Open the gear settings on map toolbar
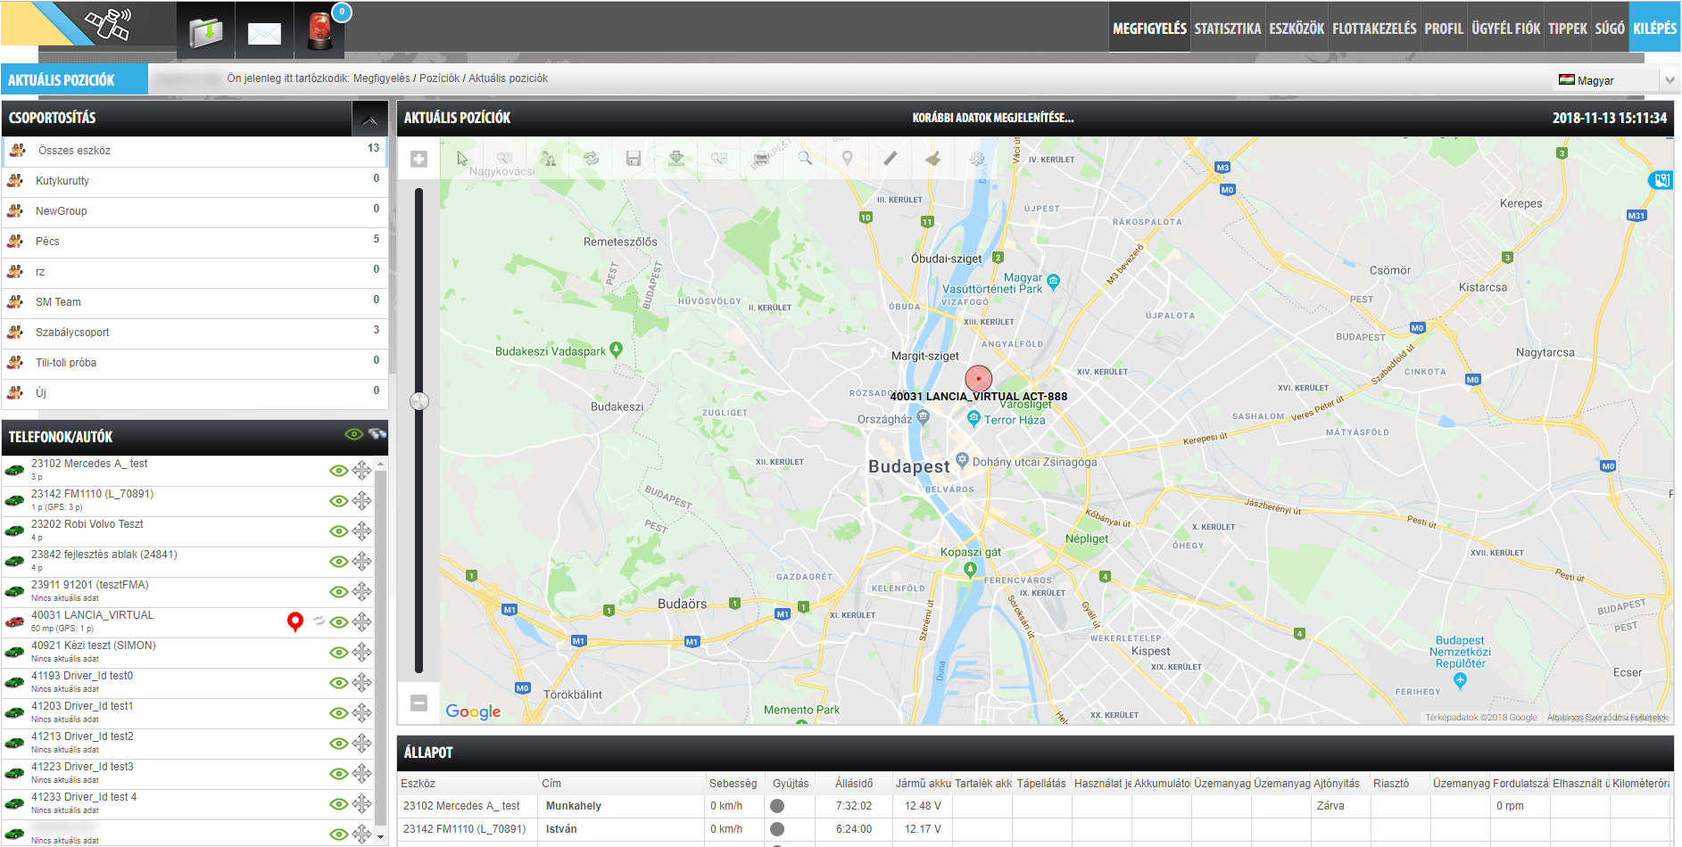This screenshot has width=1682, height=847. pos(977,159)
